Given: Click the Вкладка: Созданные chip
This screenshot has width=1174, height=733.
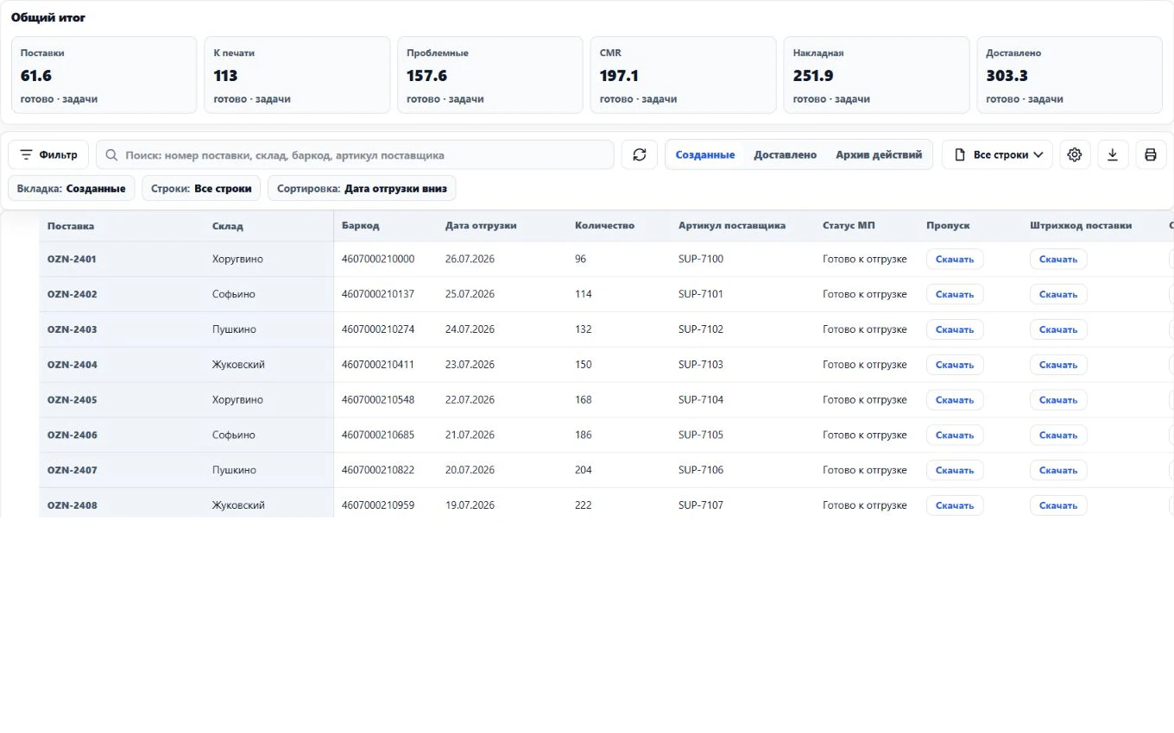Looking at the screenshot, I should tap(72, 188).
